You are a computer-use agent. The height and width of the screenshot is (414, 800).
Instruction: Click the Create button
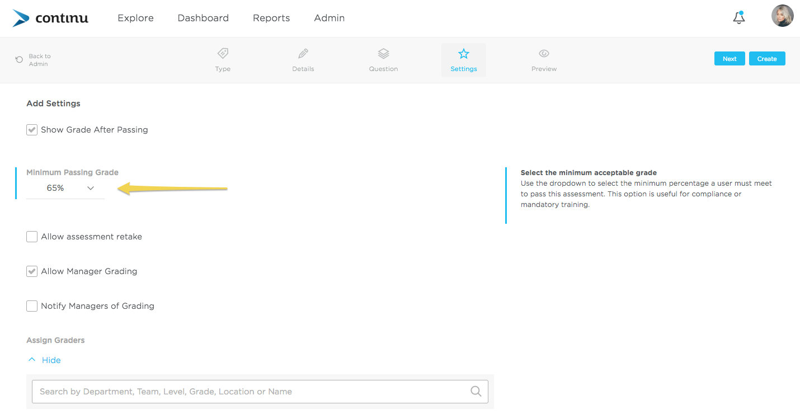[767, 59]
